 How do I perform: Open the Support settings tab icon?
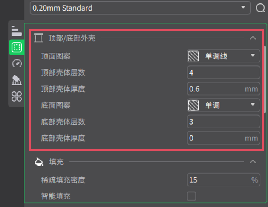(x=17, y=80)
